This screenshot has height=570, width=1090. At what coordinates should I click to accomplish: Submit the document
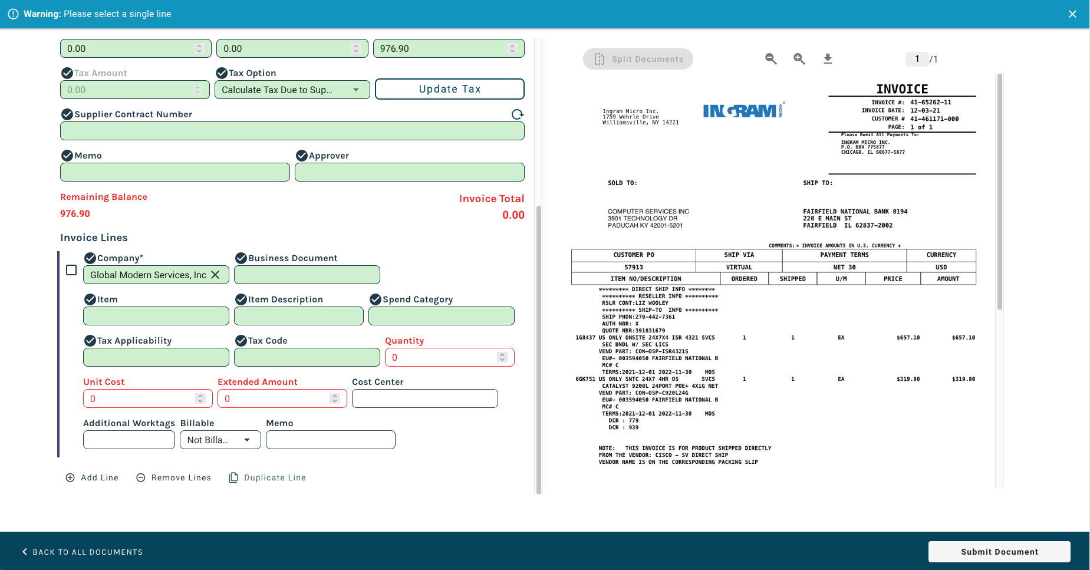click(999, 552)
